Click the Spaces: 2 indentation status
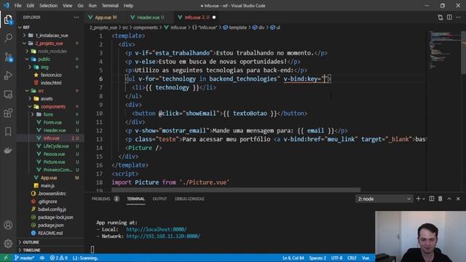This screenshot has width=466, height=262. [x=317, y=258]
